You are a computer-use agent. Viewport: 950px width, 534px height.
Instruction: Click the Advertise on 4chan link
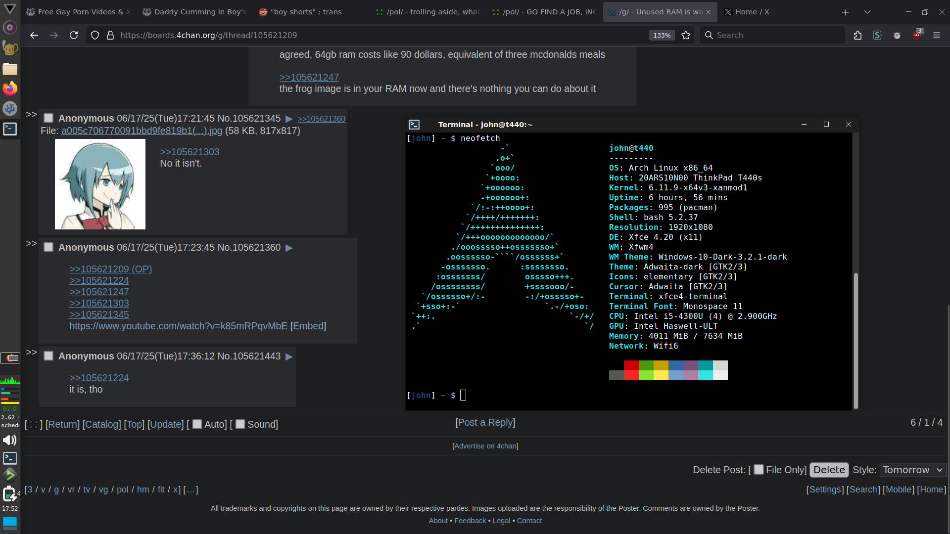point(485,446)
